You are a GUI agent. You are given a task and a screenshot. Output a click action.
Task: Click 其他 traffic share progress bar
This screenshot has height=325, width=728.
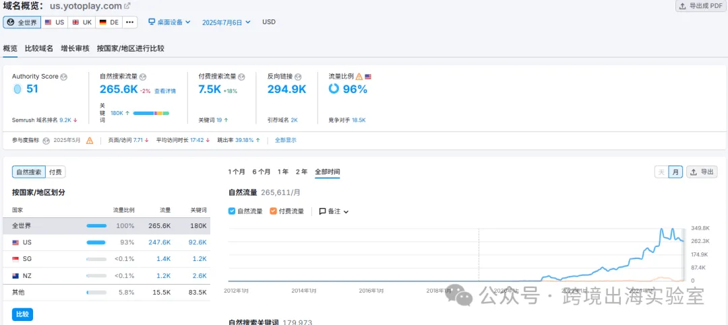click(x=96, y=293)
